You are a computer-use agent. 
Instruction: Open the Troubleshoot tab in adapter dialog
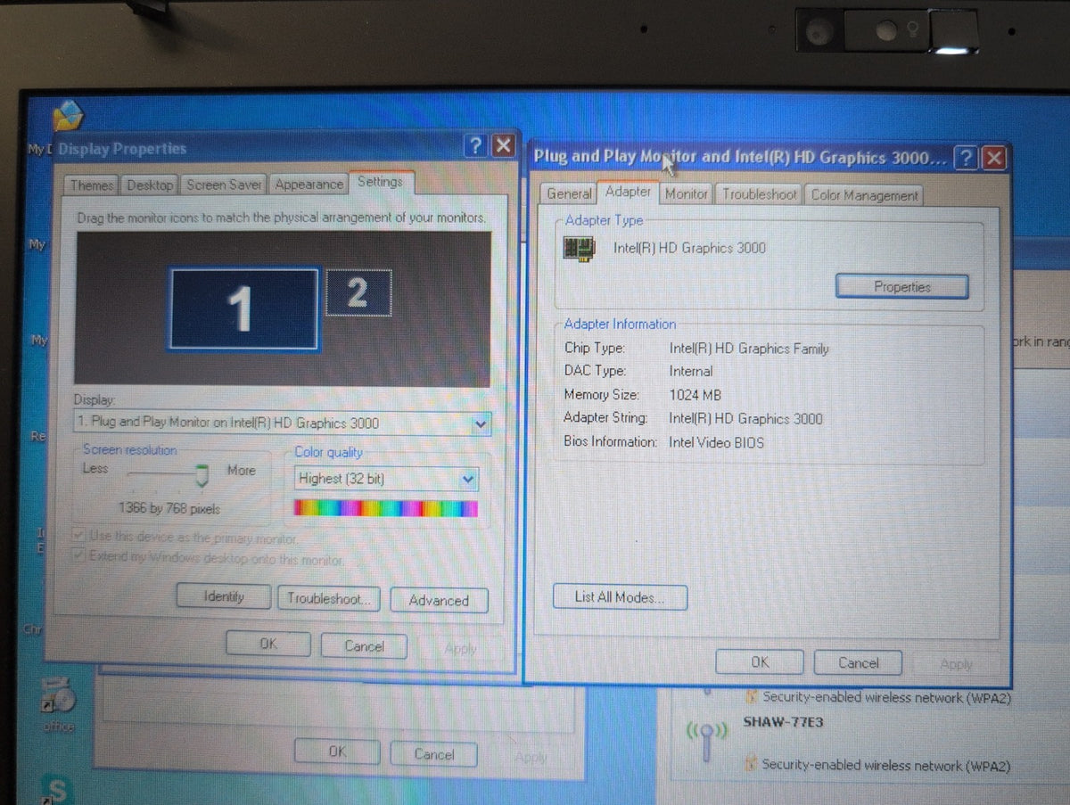(760, 193)
